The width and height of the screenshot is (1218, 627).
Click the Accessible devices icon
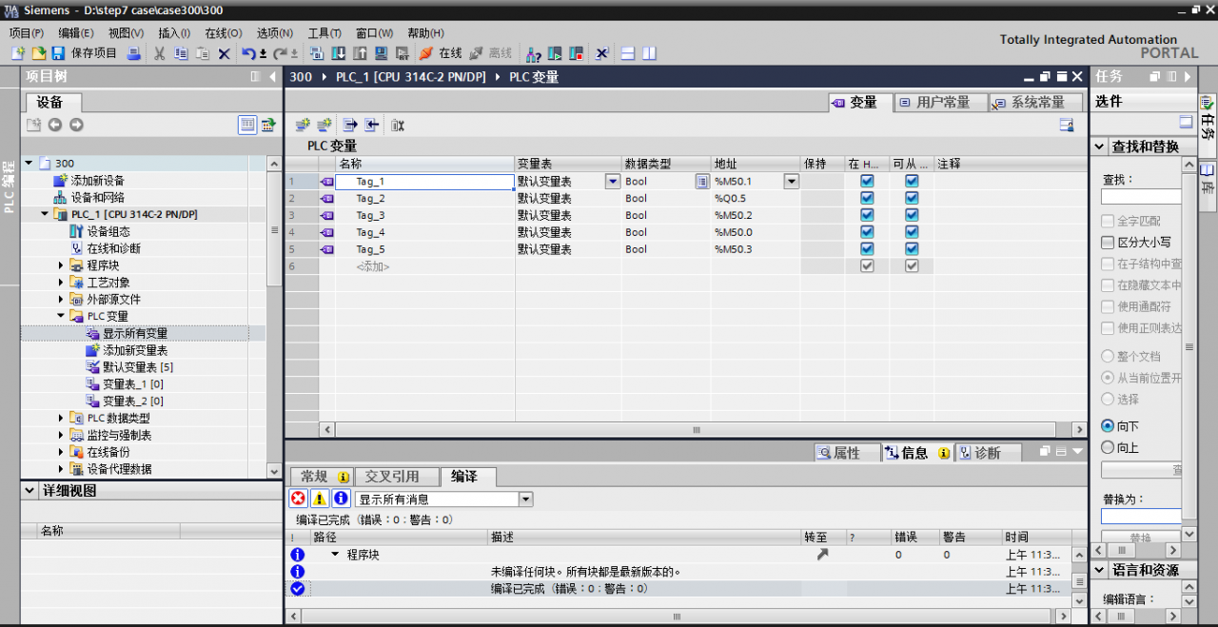pos(534,53)
